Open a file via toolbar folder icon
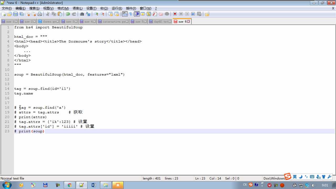The width and height of the screenshot is (336, 189). tap(9, 14)
